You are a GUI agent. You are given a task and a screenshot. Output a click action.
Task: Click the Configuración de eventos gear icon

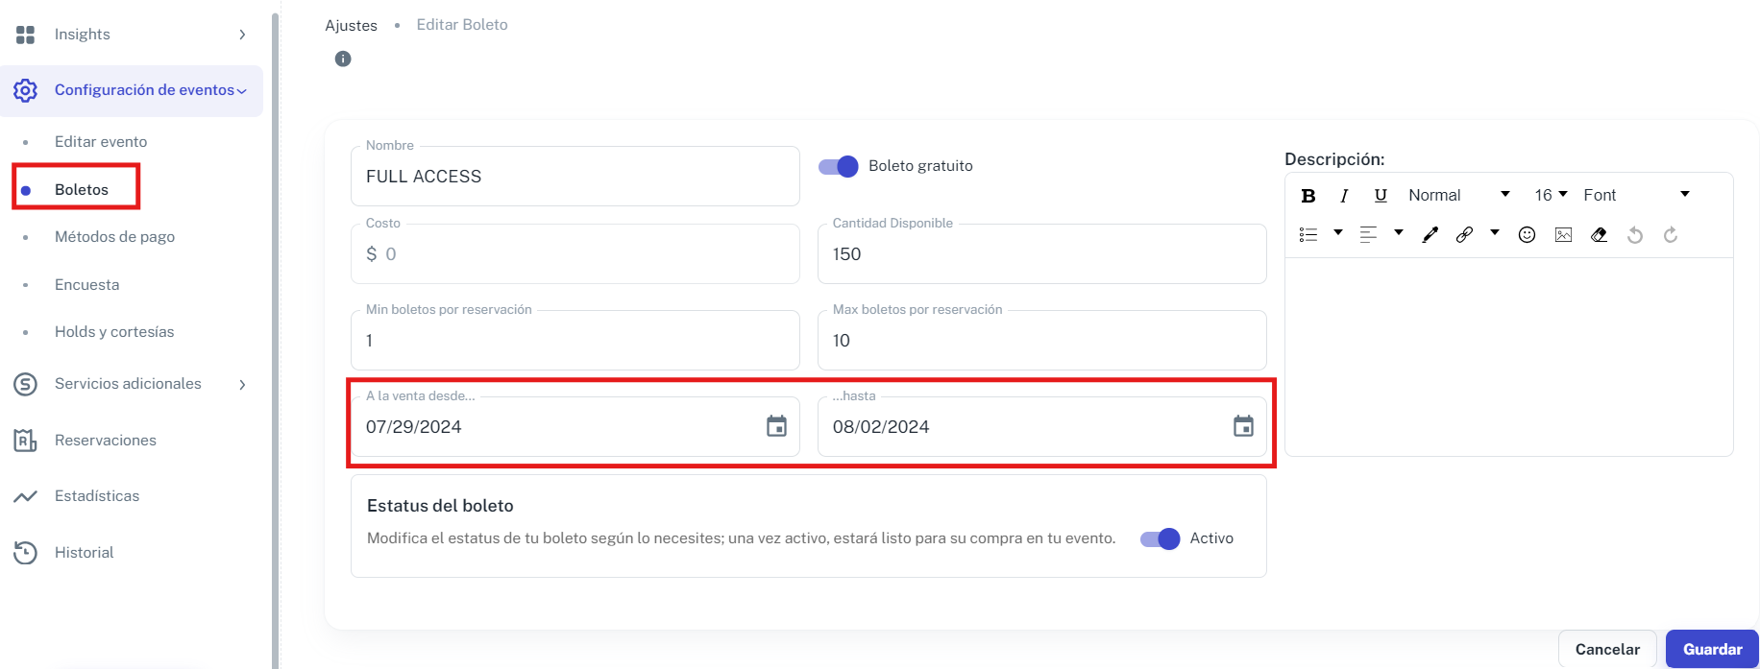(x=25, y=90)
